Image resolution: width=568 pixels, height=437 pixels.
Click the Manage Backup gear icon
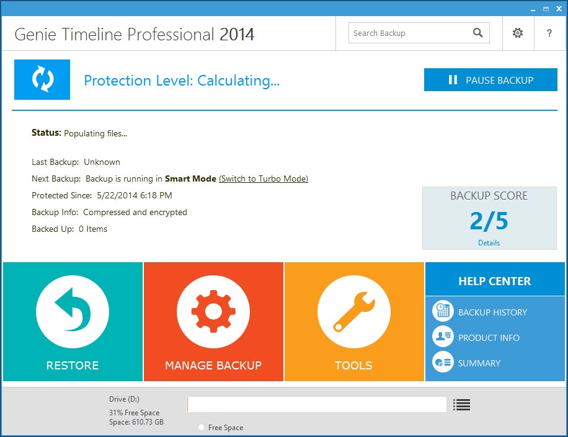(x=213, y=311)
